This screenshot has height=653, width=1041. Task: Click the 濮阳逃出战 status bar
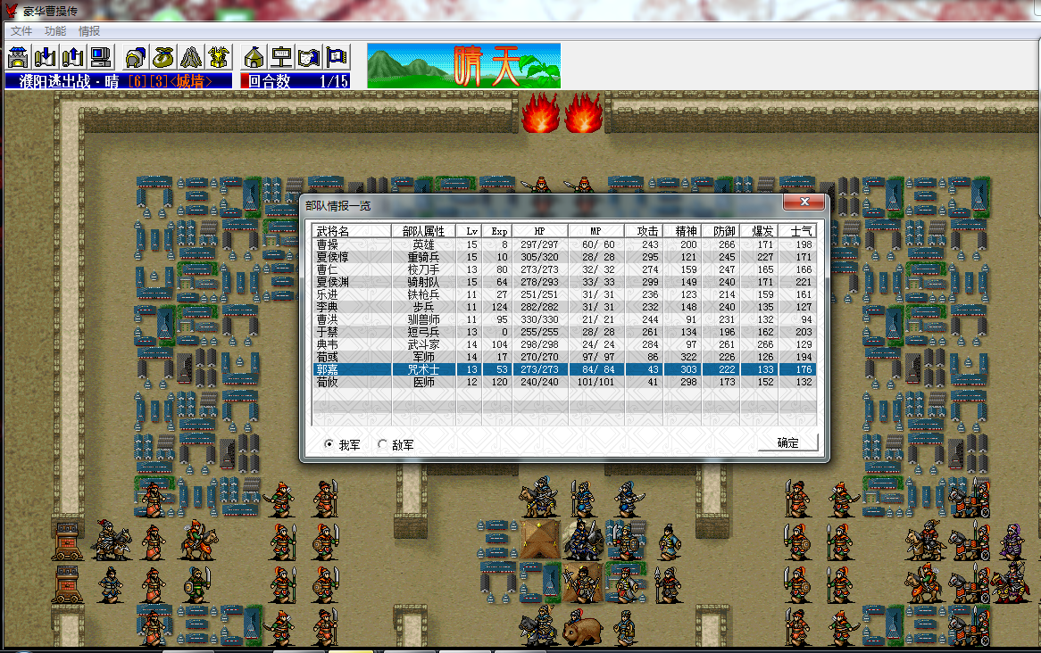118,81
